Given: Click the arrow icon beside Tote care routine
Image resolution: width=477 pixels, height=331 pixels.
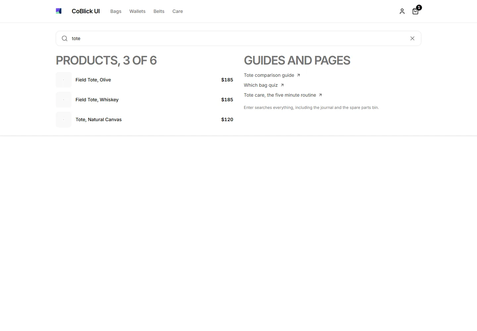Looking at the screenshot, I should [320, 95].
